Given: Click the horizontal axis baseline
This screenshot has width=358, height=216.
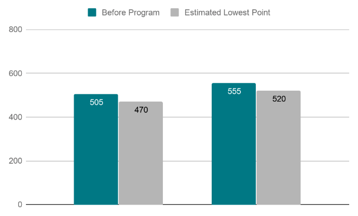Looking at the screenshot, I should click(x=187, y=205).
